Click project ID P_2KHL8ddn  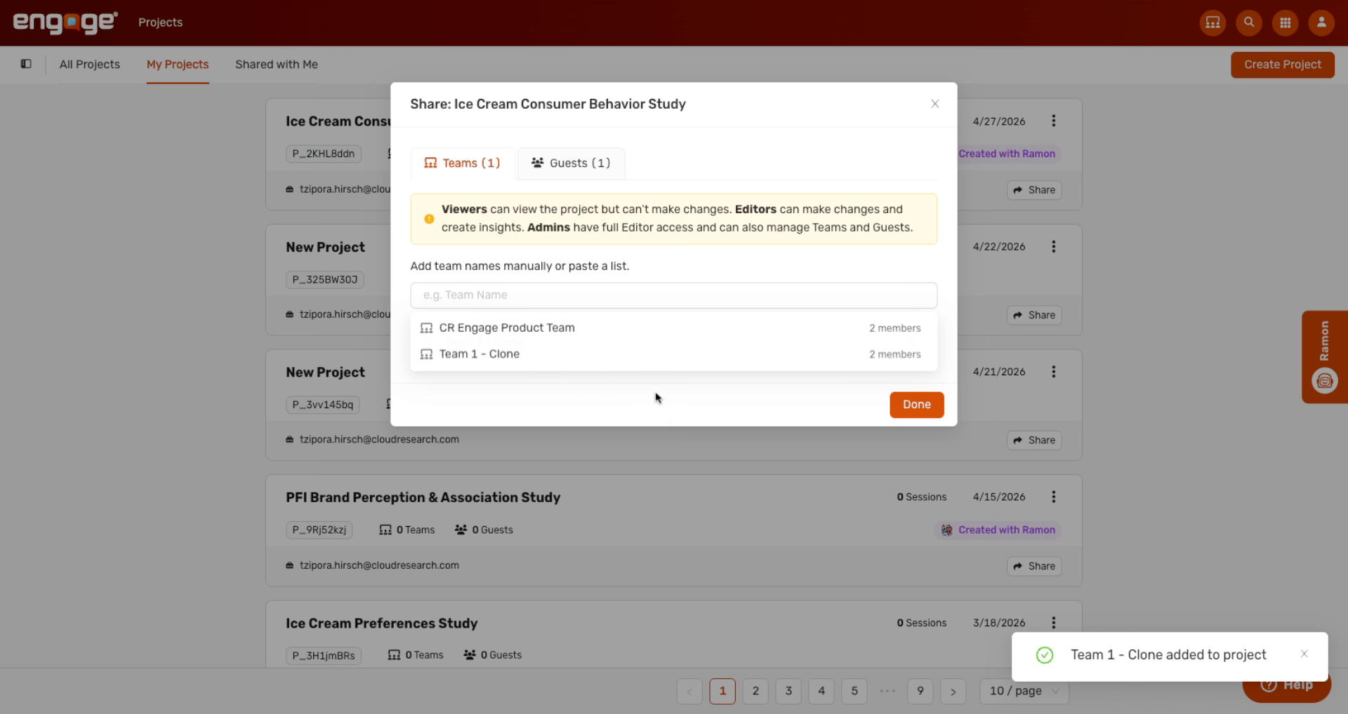coord(324,154)
